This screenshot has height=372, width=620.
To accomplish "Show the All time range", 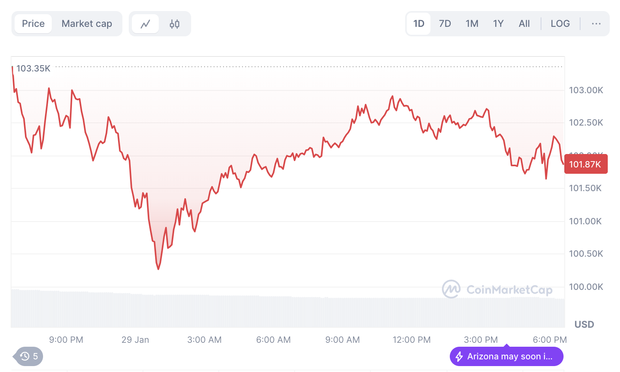I will [524, 24].
